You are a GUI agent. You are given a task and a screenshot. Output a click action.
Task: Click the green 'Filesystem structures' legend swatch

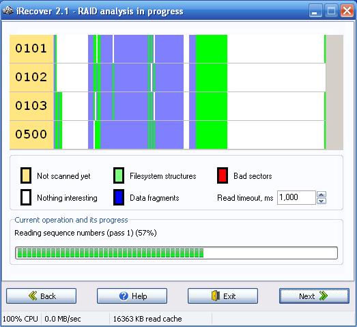tap(119, 175)
